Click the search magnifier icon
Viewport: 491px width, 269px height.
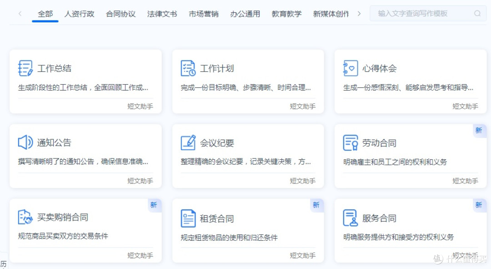[x=477, y=14]
